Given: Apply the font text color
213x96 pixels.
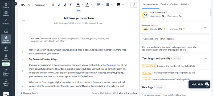Looking at the screenshot, I should [87, 5].
